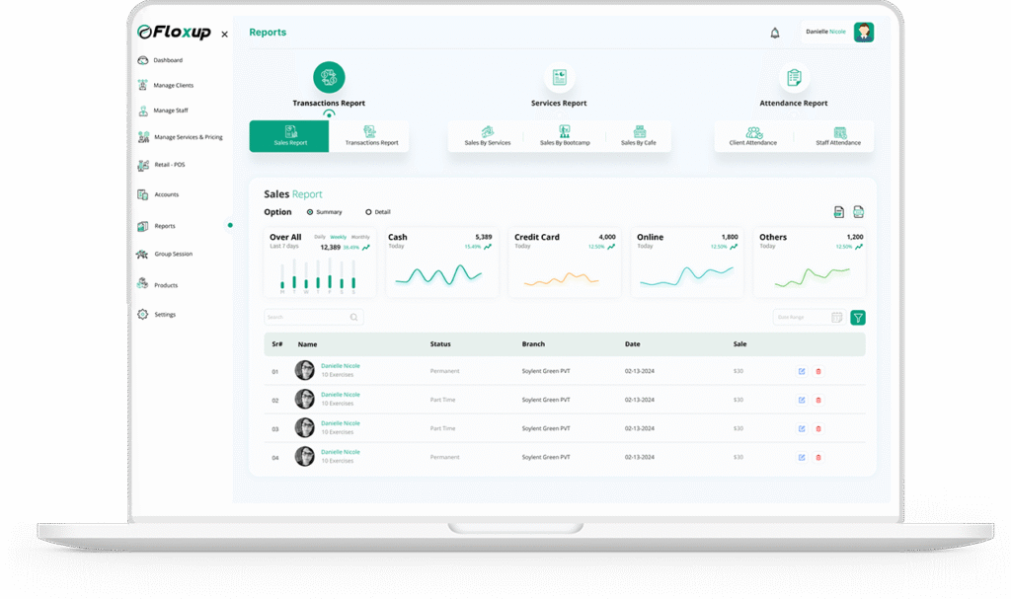Open the Staff Attendance tab
1011x599 pixels.
(838, 136)
